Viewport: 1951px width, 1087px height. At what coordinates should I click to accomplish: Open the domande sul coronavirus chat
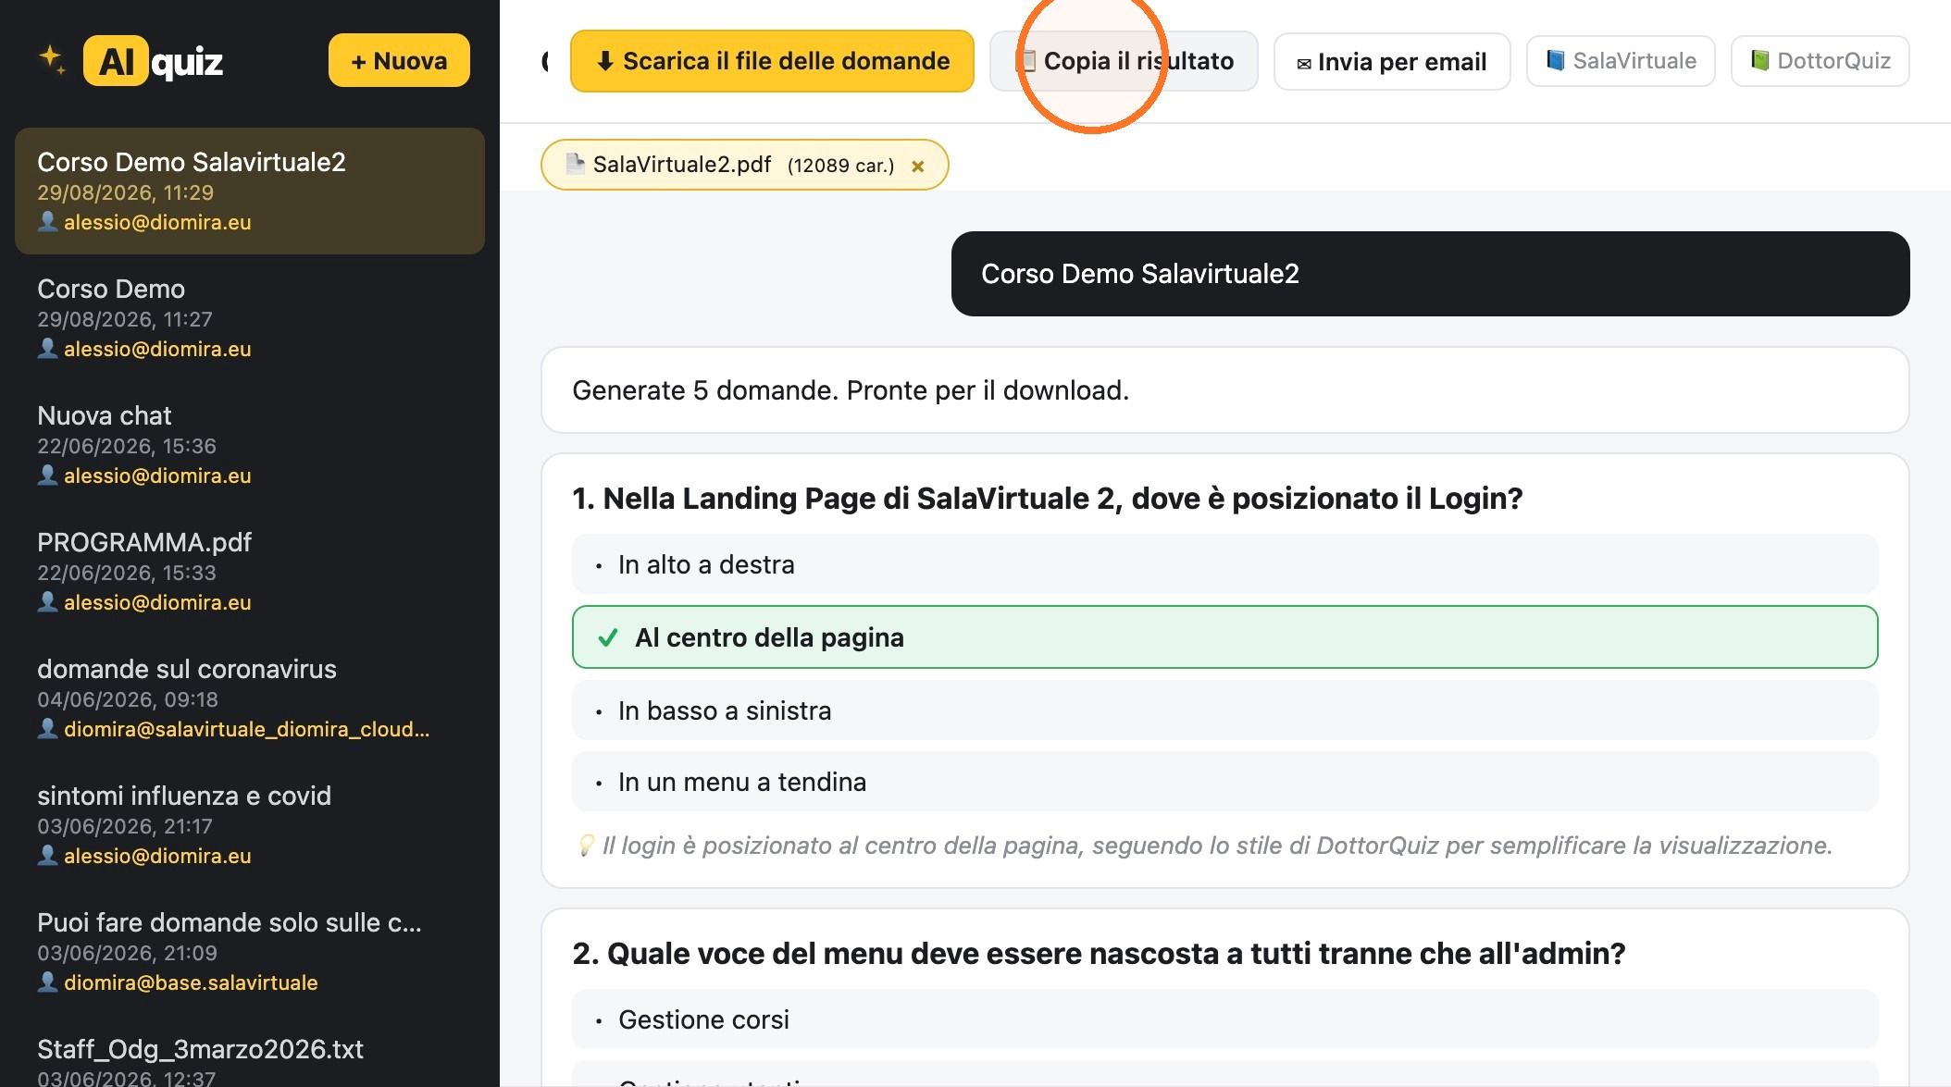coord(250,698)
